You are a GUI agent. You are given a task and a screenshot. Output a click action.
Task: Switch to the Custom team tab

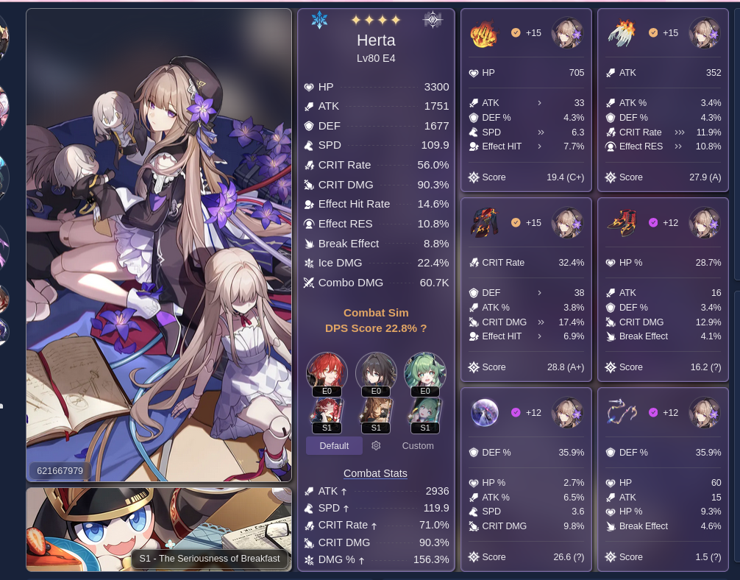click(x=418, y=446)
